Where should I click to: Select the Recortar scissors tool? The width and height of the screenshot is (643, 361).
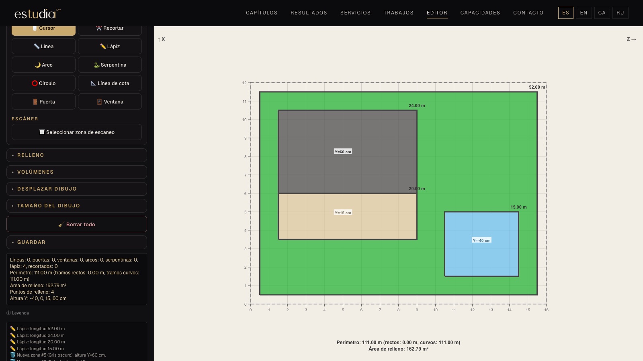tap(110, 30)
